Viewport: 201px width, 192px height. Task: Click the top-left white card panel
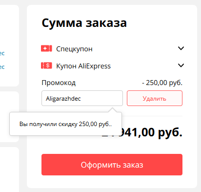[x=9, y=45]
